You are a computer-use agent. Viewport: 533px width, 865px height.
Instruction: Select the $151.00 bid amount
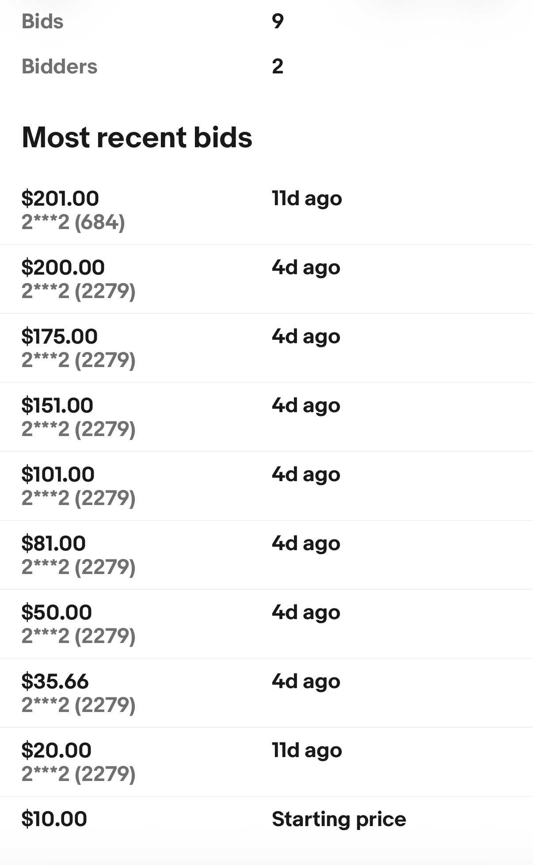click(x=57, y=405)
